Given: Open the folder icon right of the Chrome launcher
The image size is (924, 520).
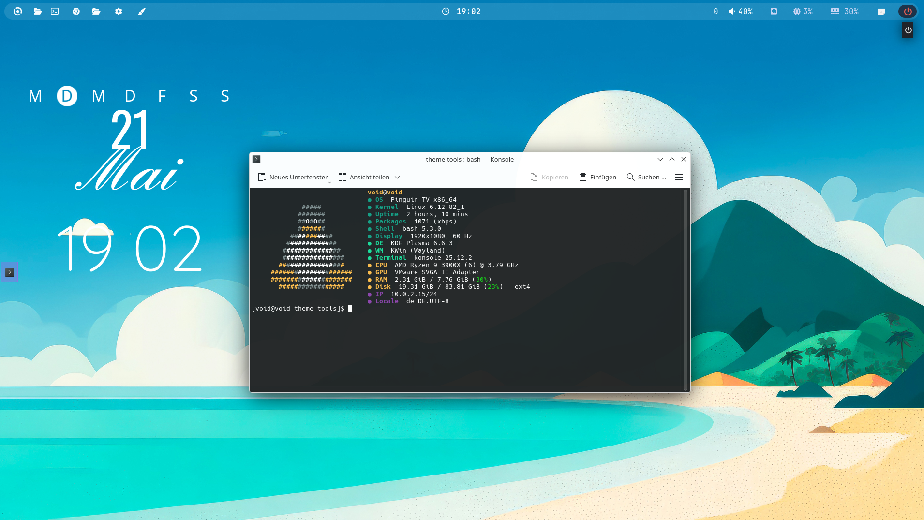Looking at the screenshot, I should [96, 11].
